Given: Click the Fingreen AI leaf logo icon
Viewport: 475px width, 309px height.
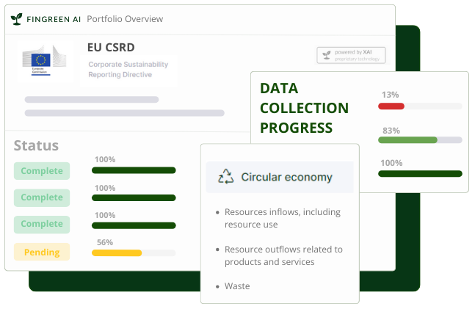Looking at the screenshot, I should [17, 19].
